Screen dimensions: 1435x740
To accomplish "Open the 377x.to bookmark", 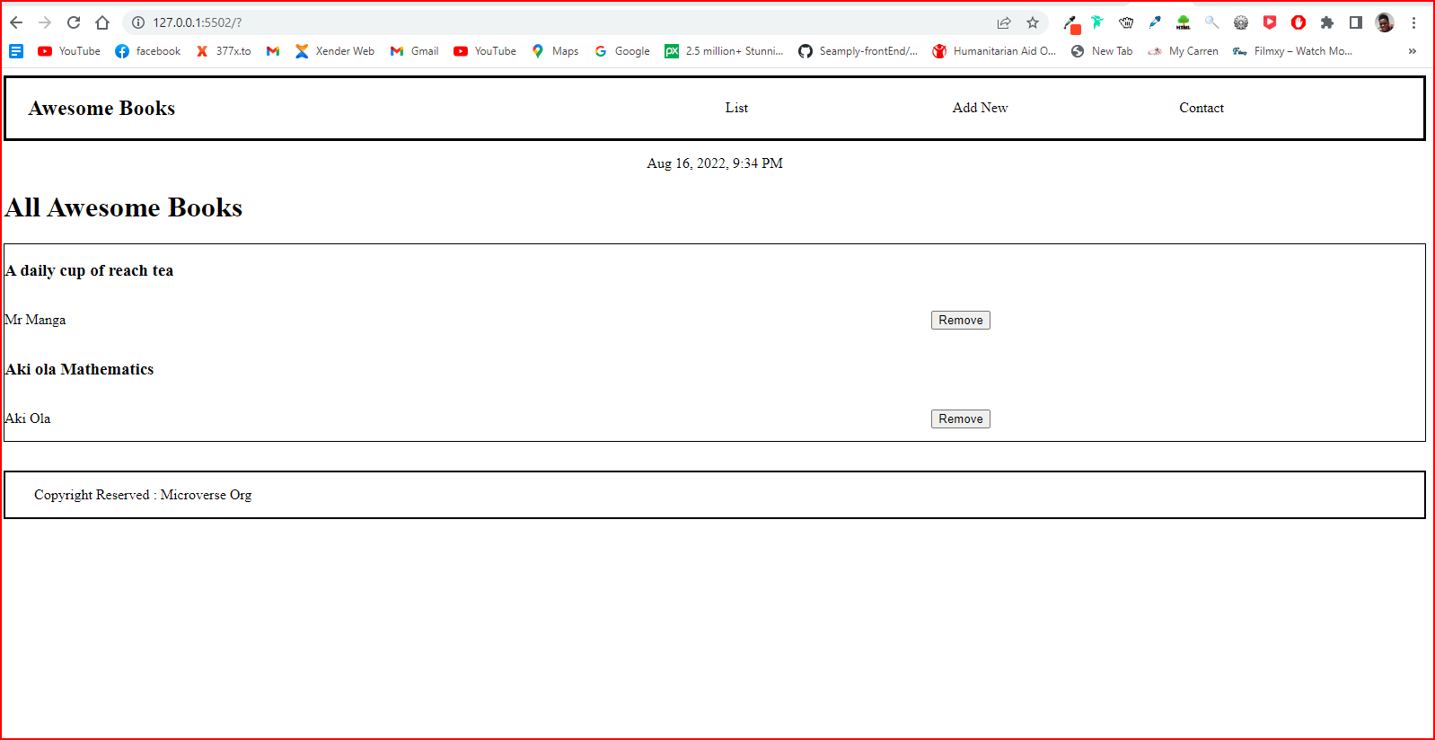I will pos(224,51).
